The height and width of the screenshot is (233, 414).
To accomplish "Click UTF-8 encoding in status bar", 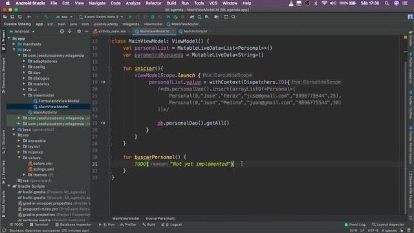I will point(373,230).
